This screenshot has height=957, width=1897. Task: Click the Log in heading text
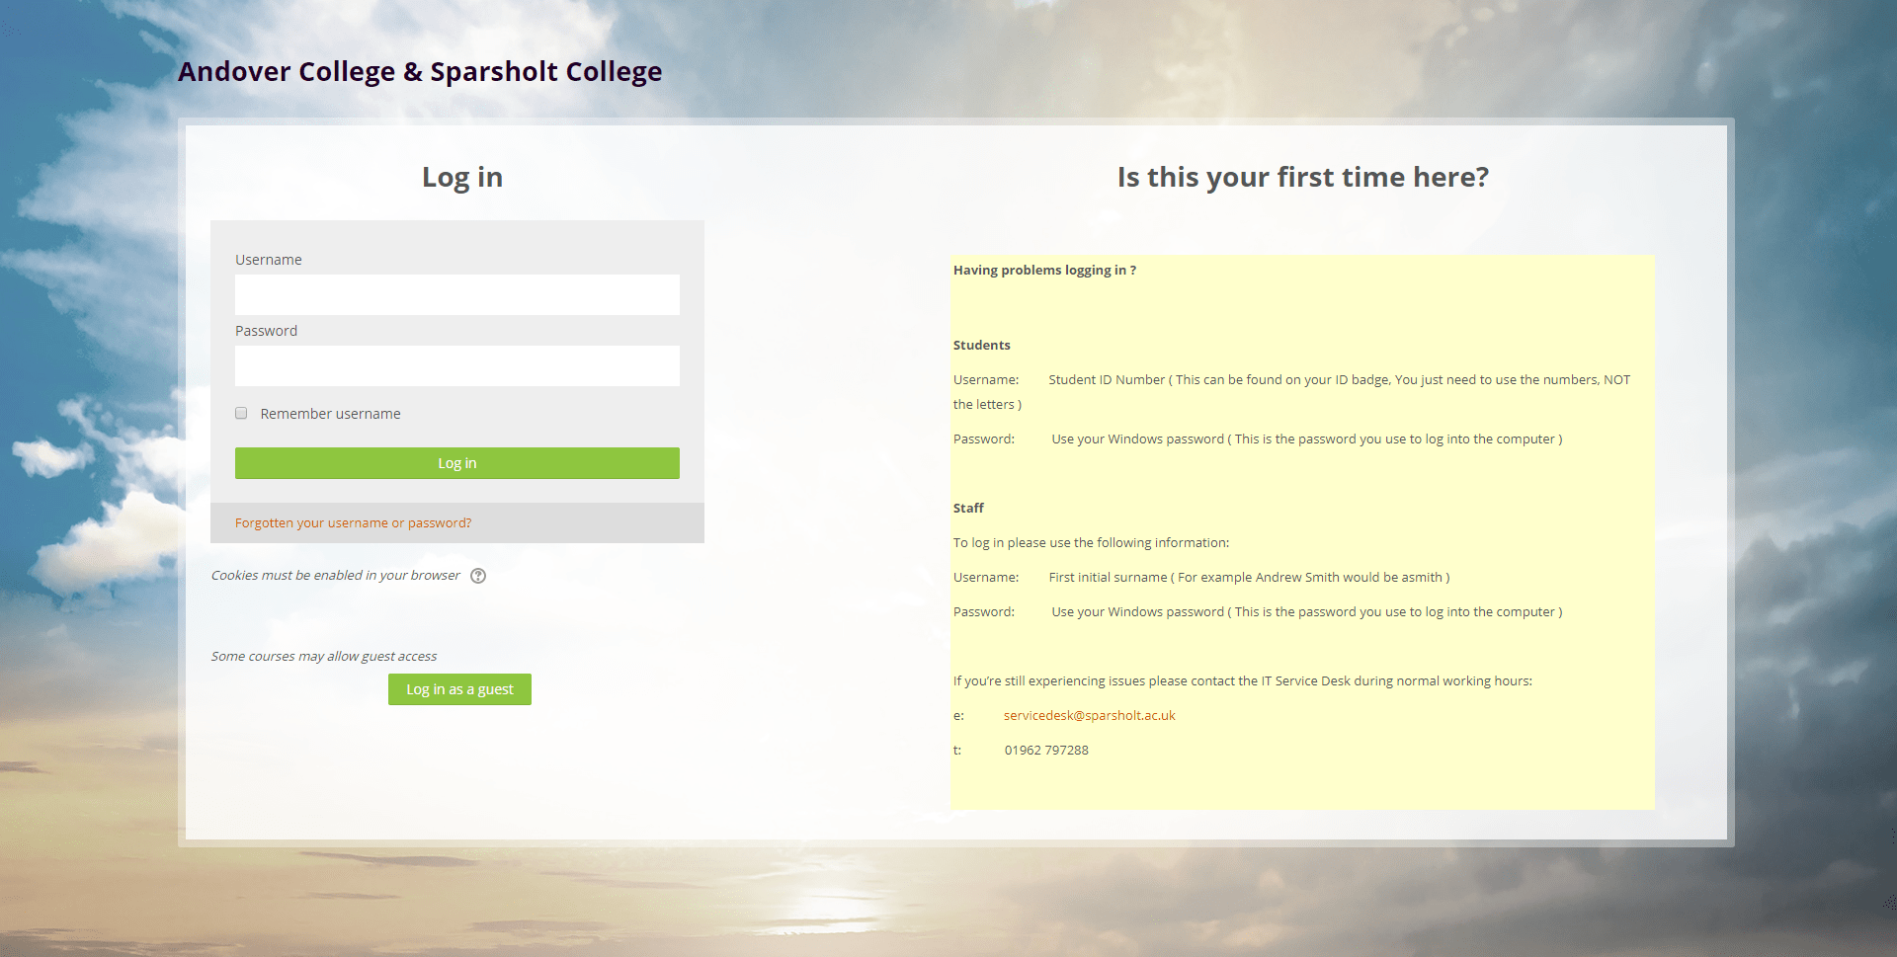(x=462, y=177)
